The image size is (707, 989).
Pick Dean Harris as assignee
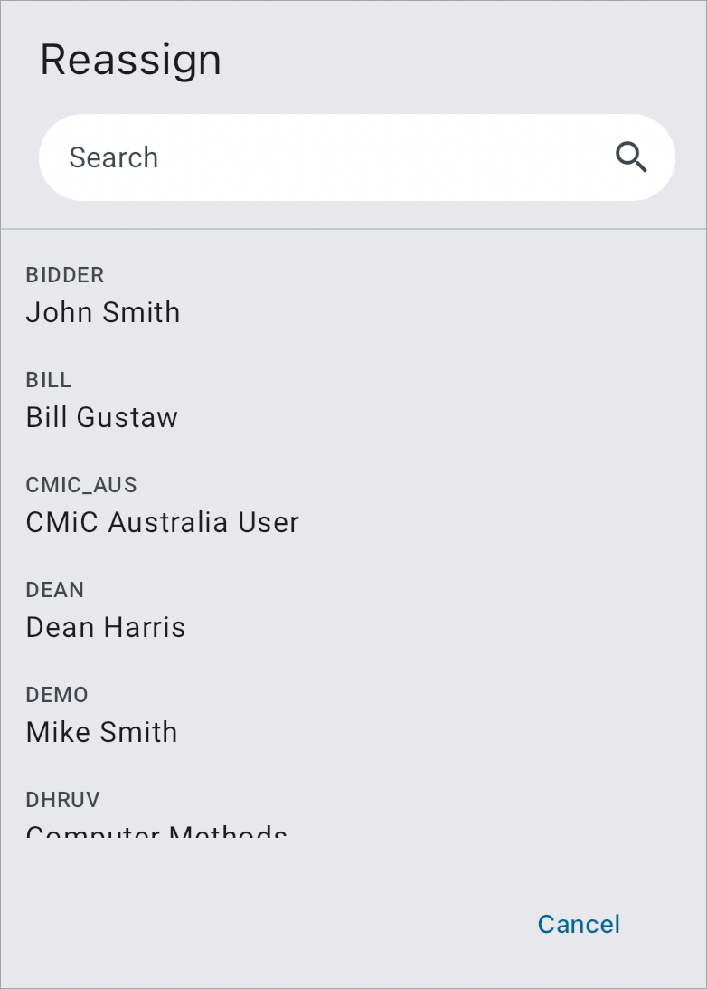[x=106, y=627]
